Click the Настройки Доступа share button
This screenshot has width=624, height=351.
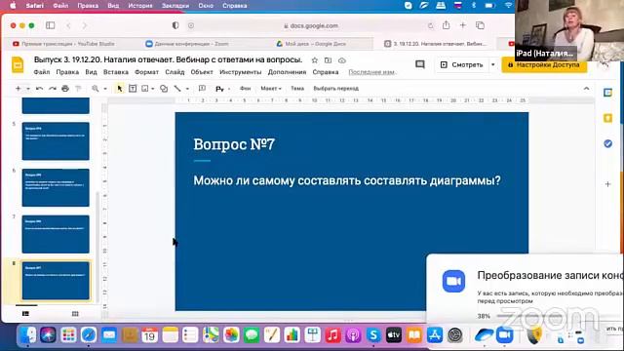pos(544,64)
